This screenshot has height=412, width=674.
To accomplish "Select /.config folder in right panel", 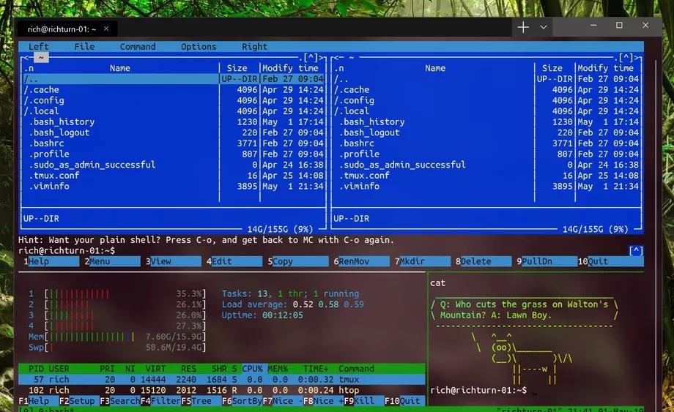I will click(x=486, y=100).
